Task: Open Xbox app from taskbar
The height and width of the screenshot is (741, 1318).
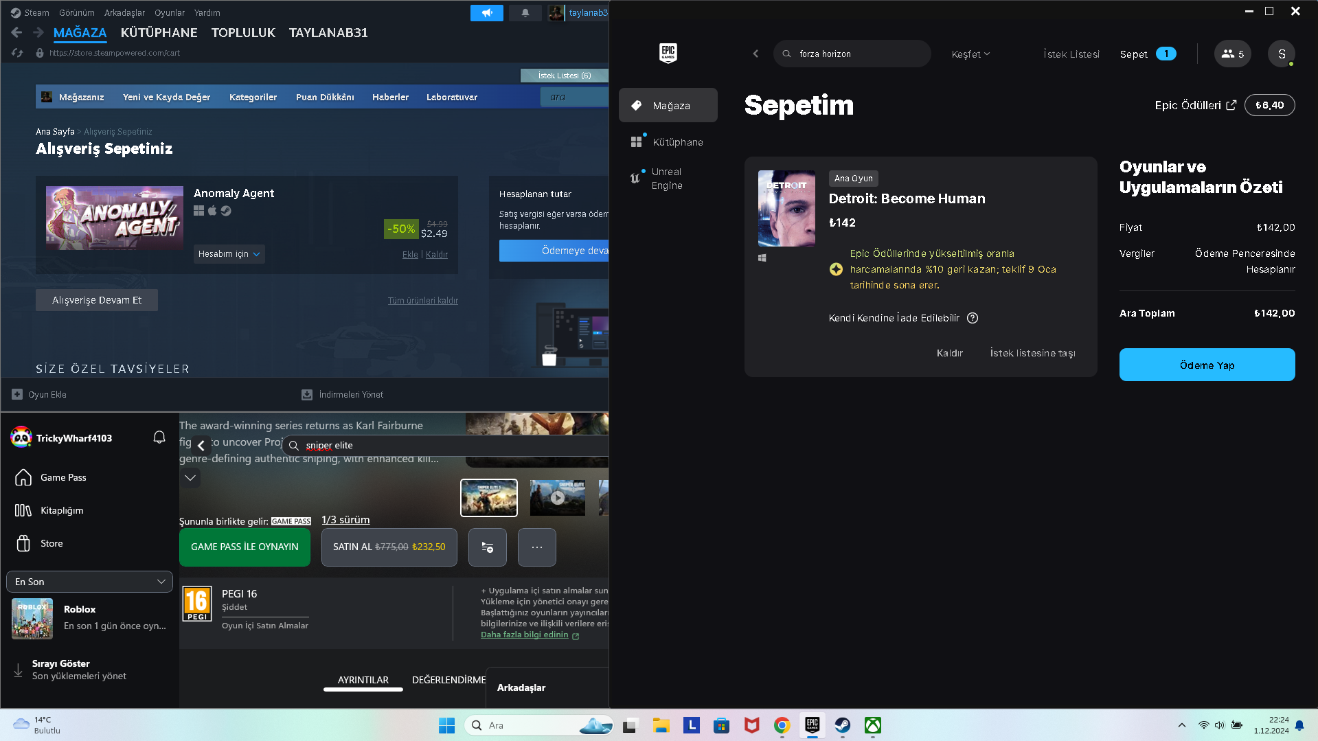Action: [873, 725]
